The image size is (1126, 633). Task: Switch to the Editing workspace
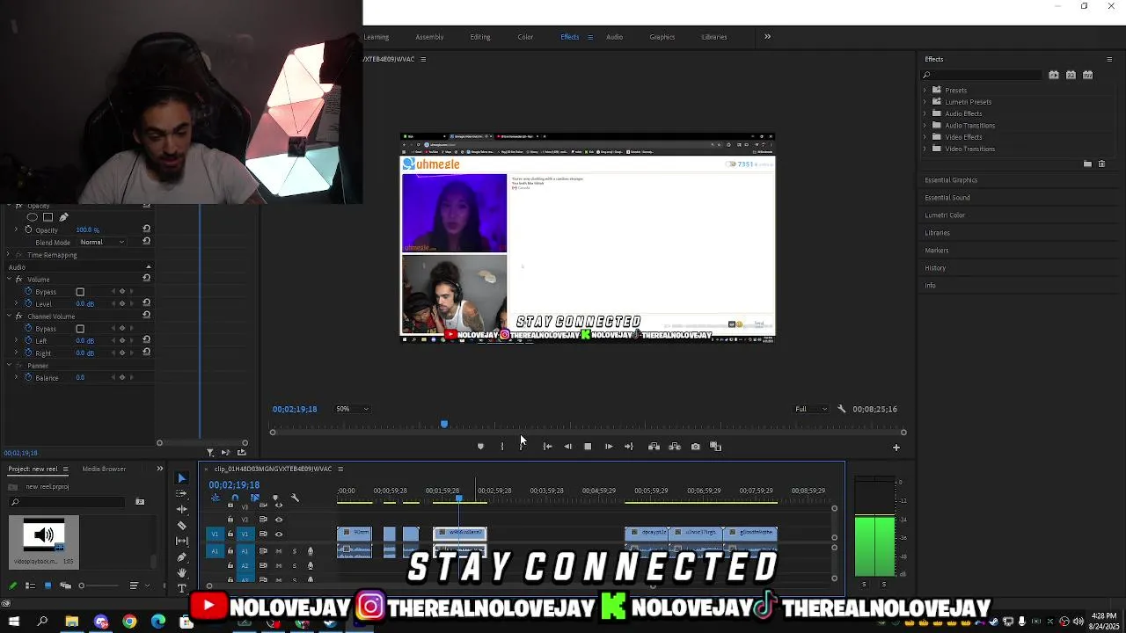480,37
